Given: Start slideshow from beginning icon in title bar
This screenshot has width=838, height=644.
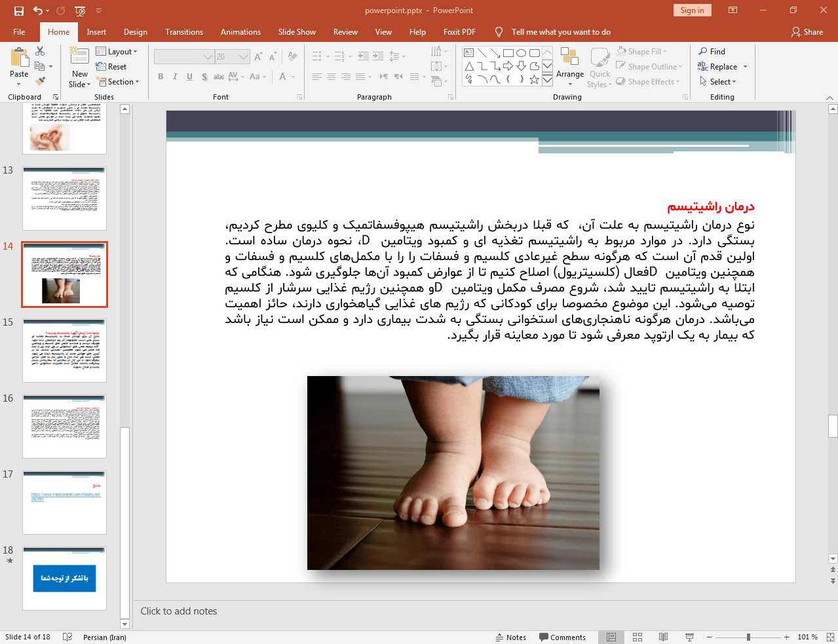Looking at the screenshot, I should click(80, 10).
